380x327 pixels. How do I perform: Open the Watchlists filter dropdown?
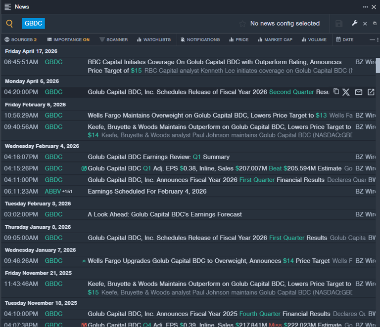tap(153, 40)
